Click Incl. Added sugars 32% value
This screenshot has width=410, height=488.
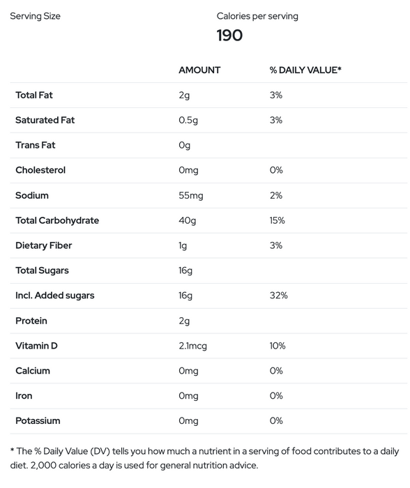click(279, 296)
